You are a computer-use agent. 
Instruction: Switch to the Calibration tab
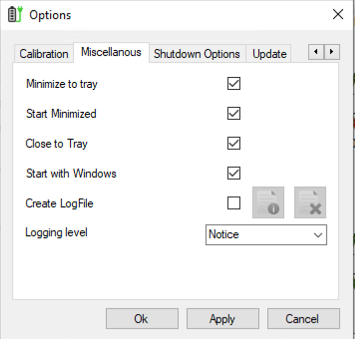coord(44,54)
